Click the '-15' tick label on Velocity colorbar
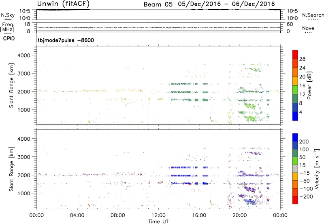Screen dimensions: 324x224 point(305,173)
